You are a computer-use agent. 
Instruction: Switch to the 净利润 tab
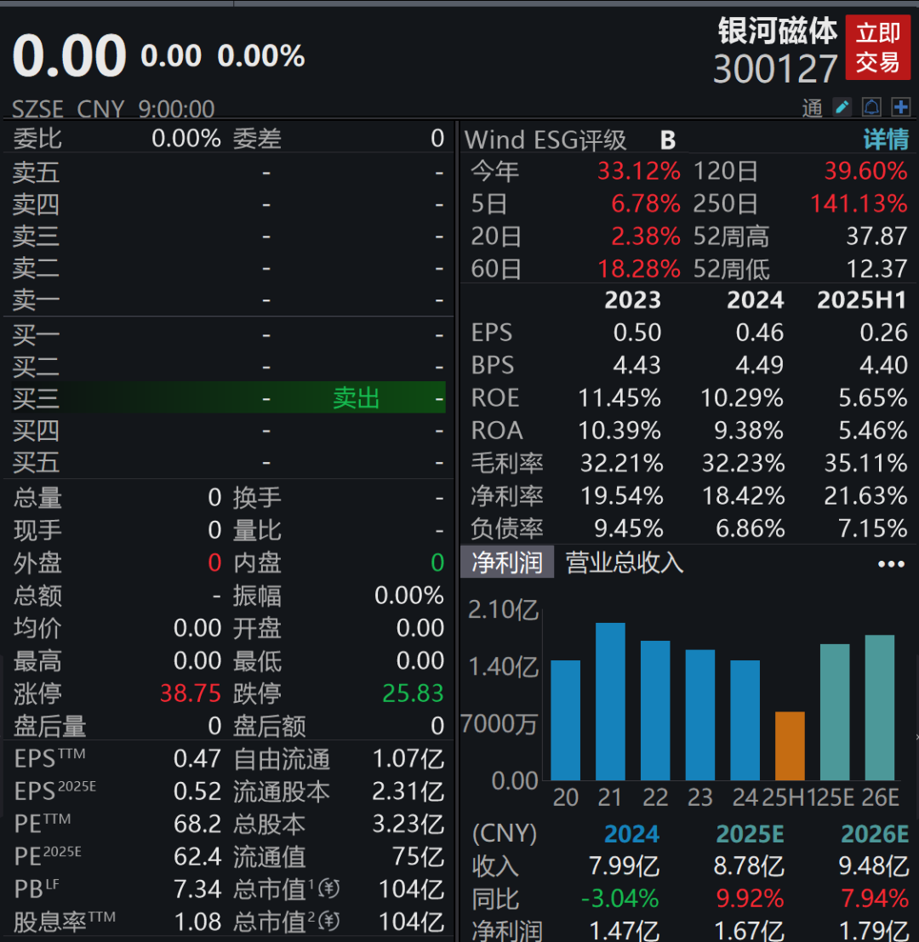point(507,563)
